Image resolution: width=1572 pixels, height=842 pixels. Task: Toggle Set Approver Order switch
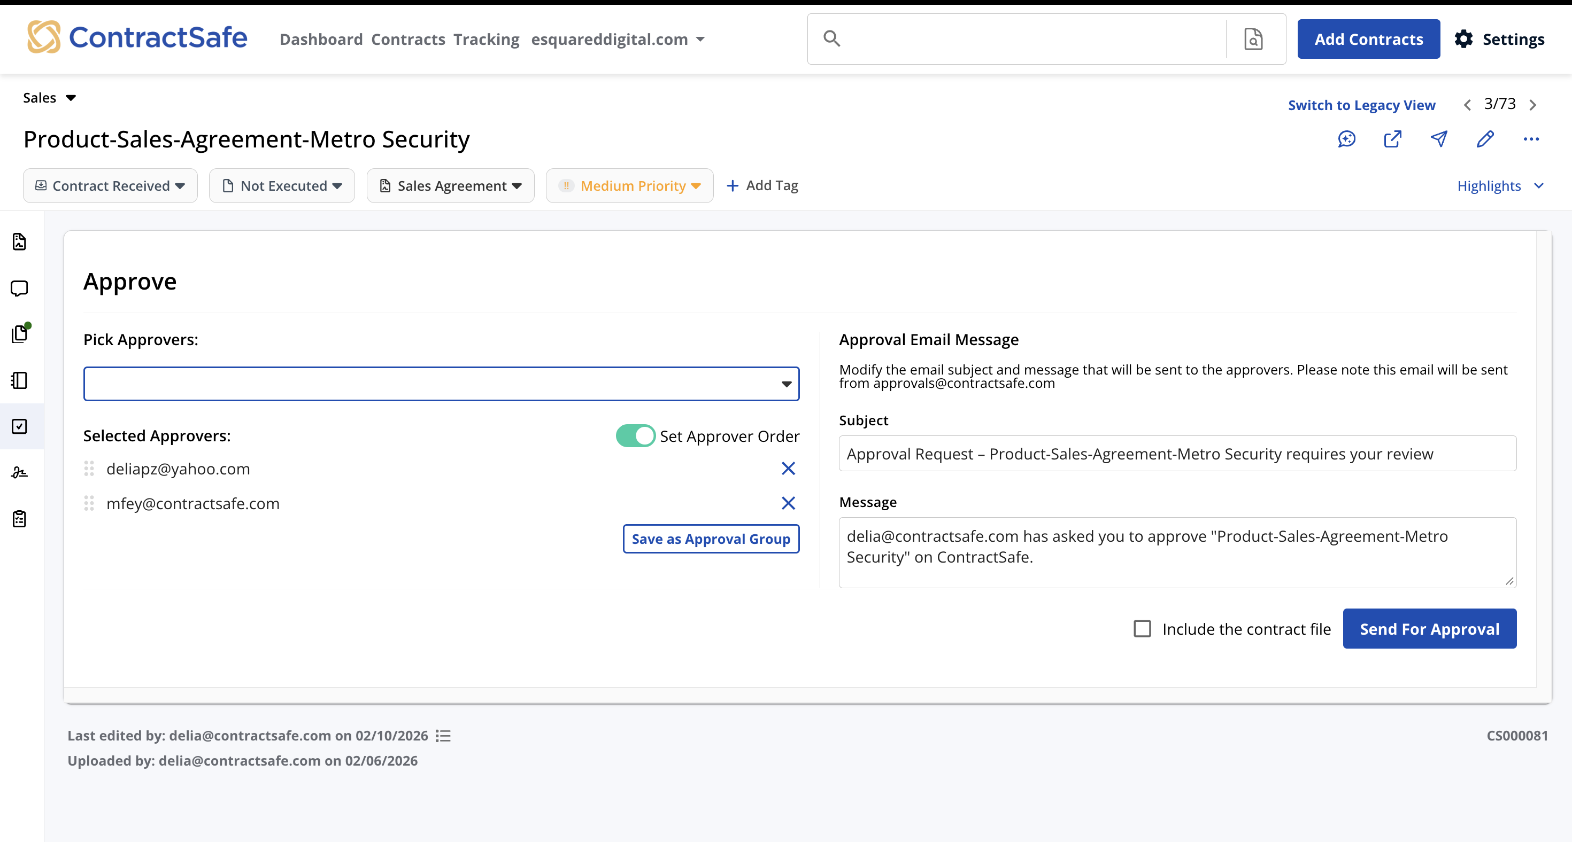tap(635, 436)
